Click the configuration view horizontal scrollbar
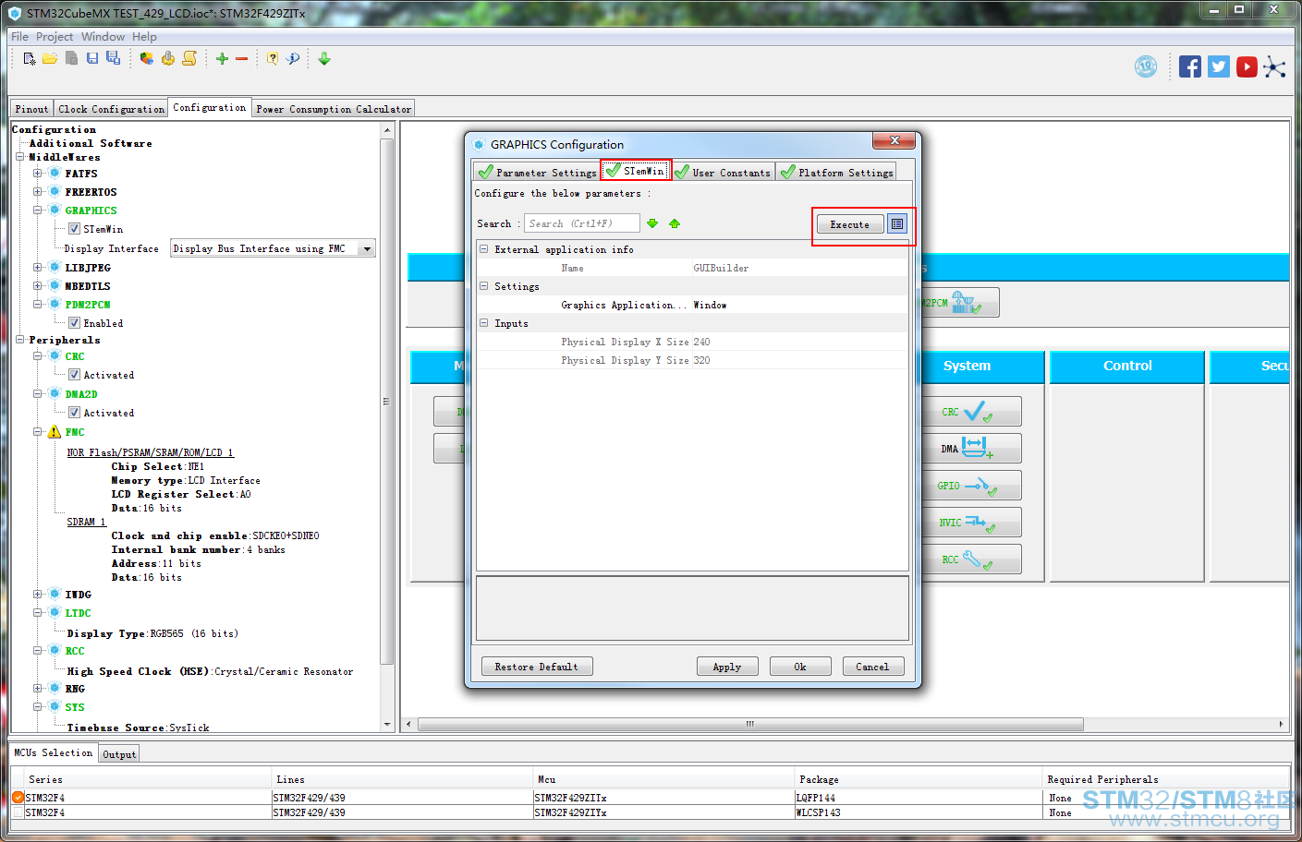The image size is (1302, 842). click(751, 724)
